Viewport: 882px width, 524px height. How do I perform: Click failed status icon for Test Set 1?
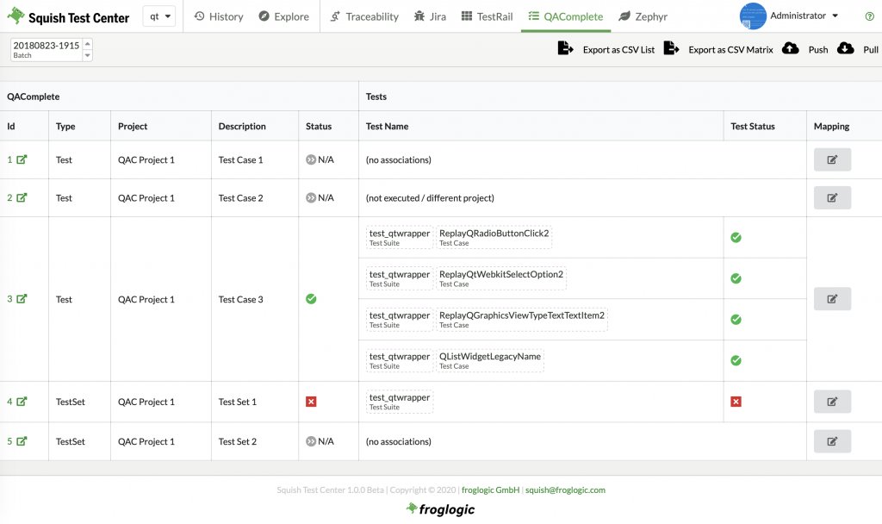[x=311, y=402]
